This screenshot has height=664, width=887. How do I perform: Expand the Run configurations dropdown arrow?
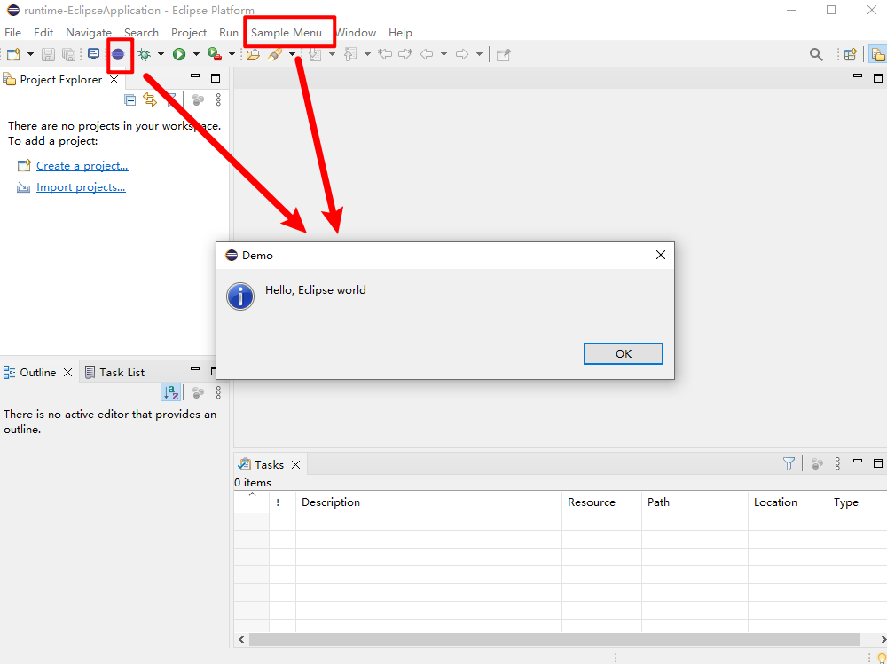[196, 54]
